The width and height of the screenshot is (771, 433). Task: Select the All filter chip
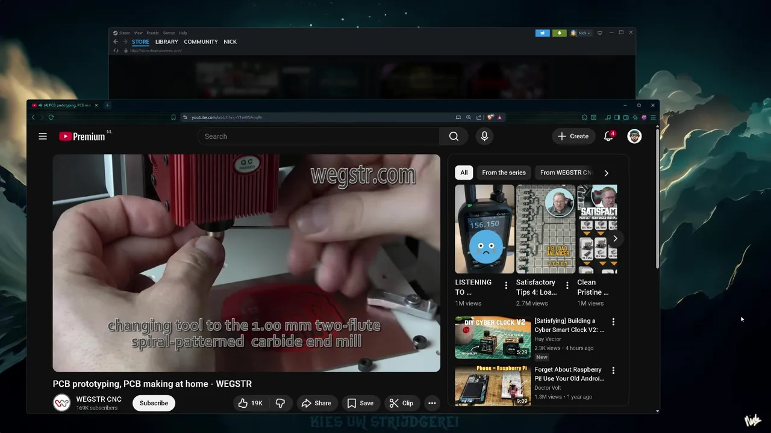[x=464, y=173]
